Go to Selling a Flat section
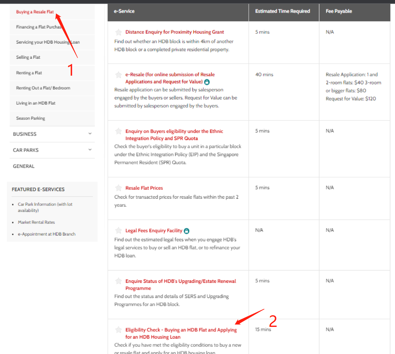This screenshot has height=354, width=395. [x=28, y=57]
